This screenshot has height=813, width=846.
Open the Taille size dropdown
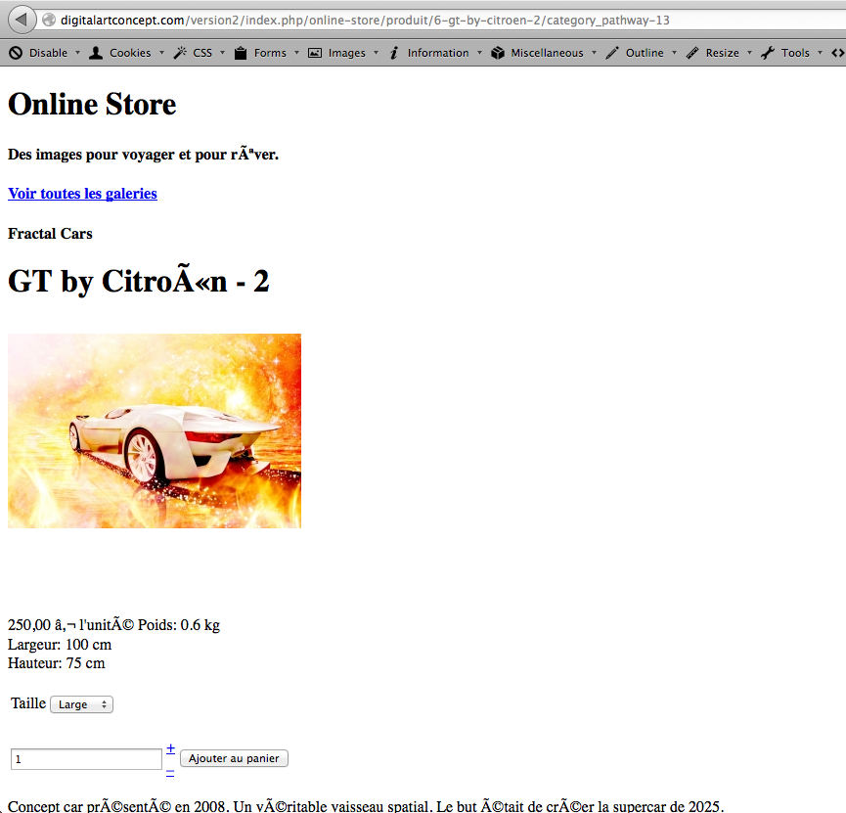pos(81,704)
